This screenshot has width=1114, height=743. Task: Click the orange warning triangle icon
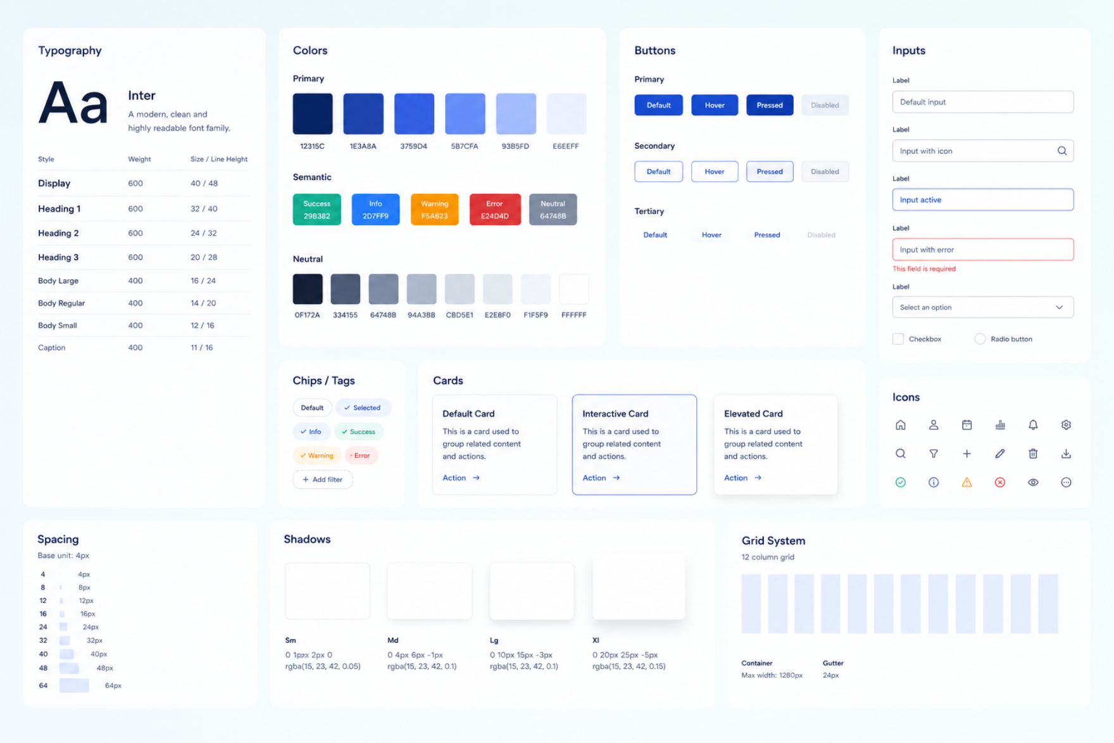pyautogui.click(x=967, y=483)
